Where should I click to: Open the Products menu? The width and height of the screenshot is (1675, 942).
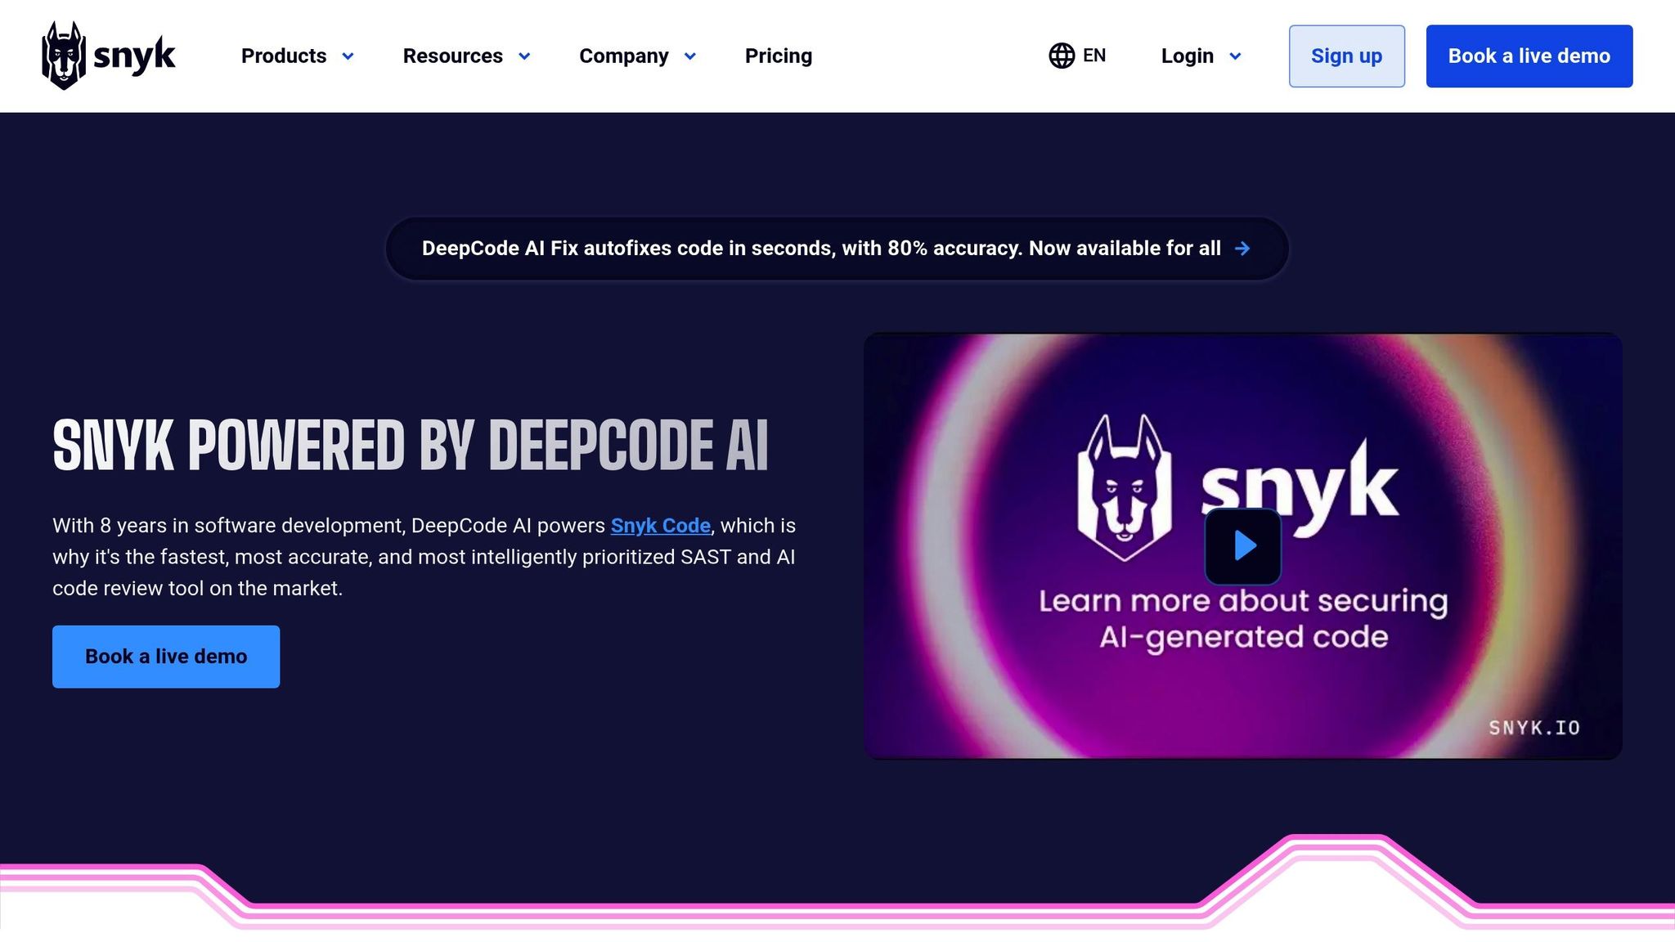tap(284, 56)
